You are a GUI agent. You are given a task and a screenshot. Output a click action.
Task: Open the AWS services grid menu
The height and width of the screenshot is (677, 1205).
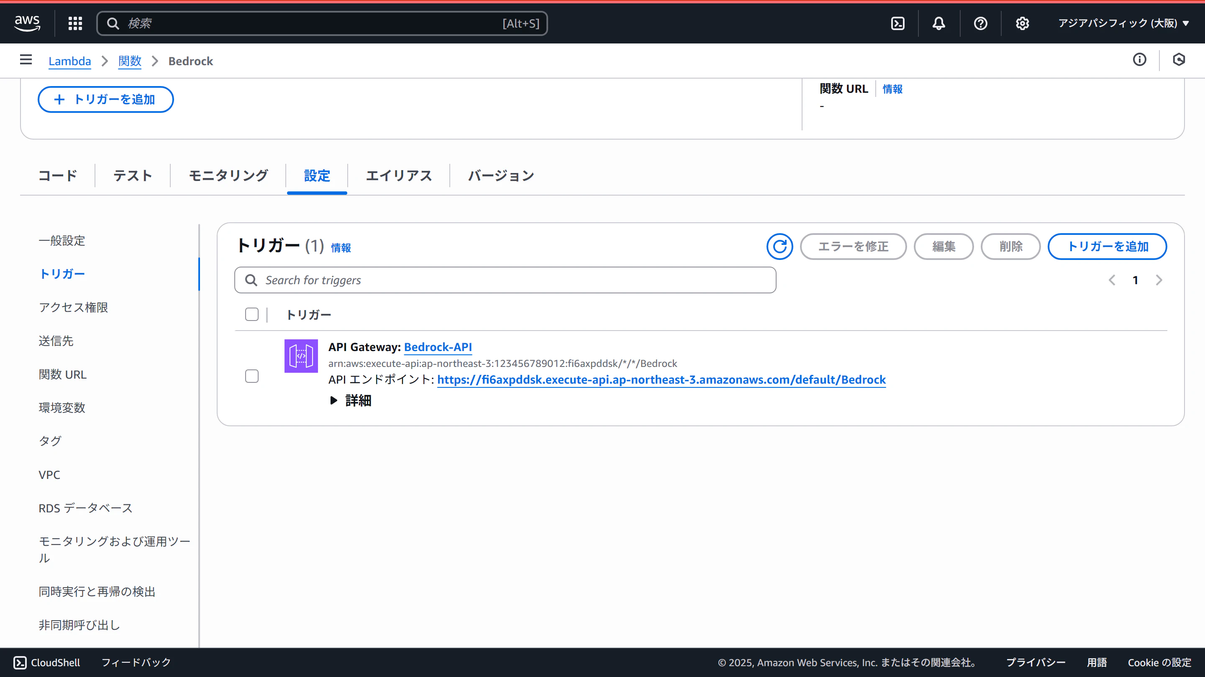click(x=75, y=23)
